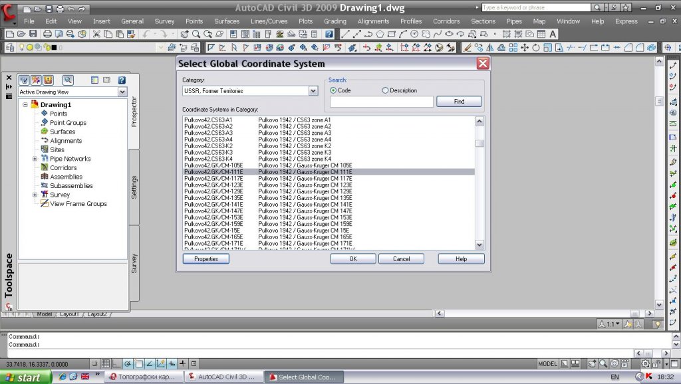Click the Properties button
This screenshot has width=681, height=384.
tap(205, 259)
